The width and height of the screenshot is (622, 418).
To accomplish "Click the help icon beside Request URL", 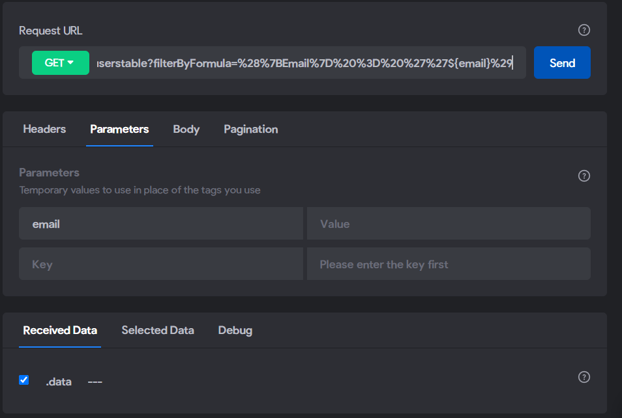I will (584, 30).
